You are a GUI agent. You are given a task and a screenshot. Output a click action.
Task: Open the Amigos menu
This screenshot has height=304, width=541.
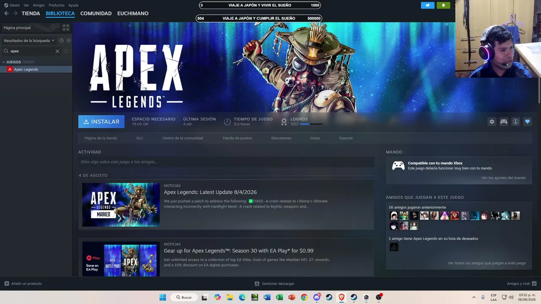pyautogui.click(x=38, y=5)
